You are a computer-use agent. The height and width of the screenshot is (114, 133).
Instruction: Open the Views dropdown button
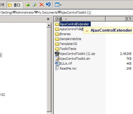click(58, 5)
